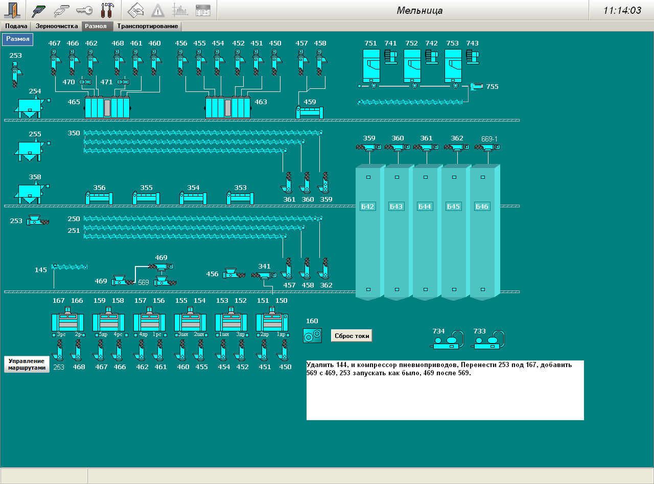
Task: Open the bar chart trends icon
Action: (180, 10)
